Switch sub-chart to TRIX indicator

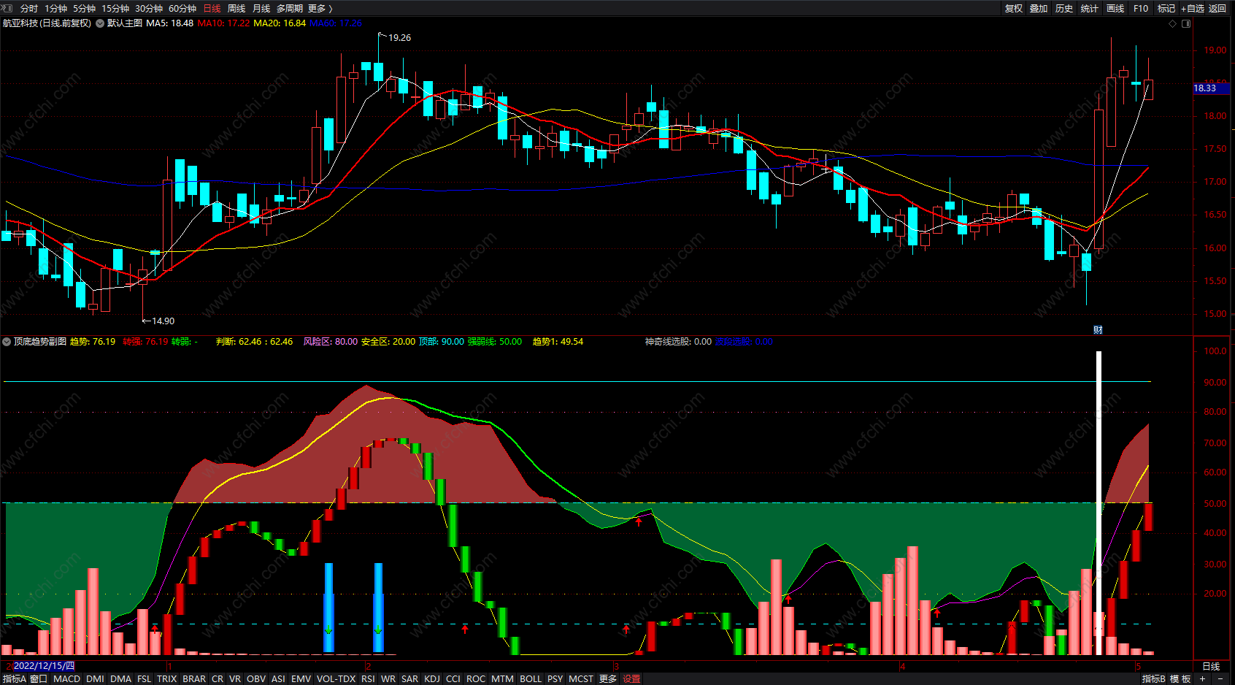pyautogui.click(x=167, y=679)
